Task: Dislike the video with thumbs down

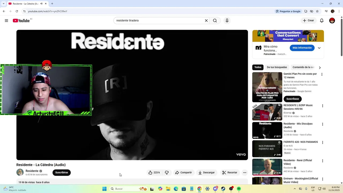Action: pos(167,173)
